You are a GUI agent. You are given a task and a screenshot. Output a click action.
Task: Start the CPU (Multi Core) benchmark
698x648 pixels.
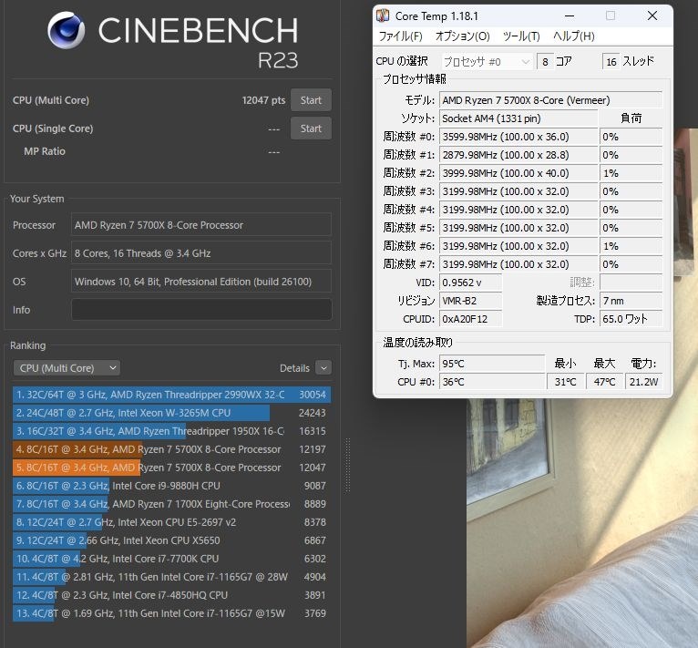(x=311, y=100)
